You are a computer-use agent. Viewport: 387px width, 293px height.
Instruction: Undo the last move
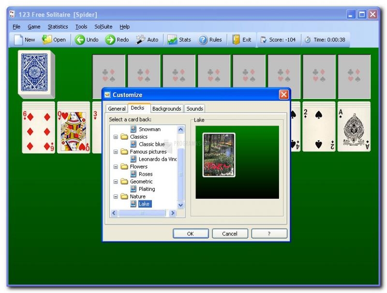coord(87,40)
